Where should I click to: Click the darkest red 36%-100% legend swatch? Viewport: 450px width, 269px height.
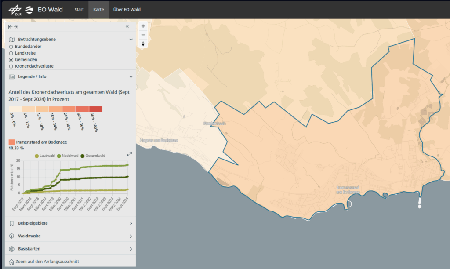[x=95, y=109]
